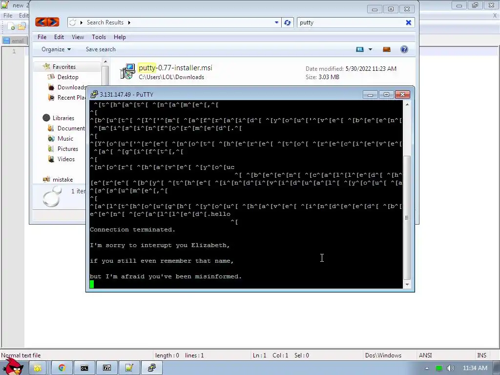Click the volume speaker tray icon

point(450,368)
